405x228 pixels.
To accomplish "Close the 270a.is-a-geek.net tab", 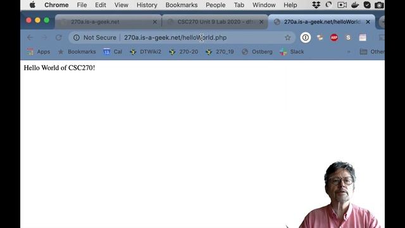I will [154, 22].
